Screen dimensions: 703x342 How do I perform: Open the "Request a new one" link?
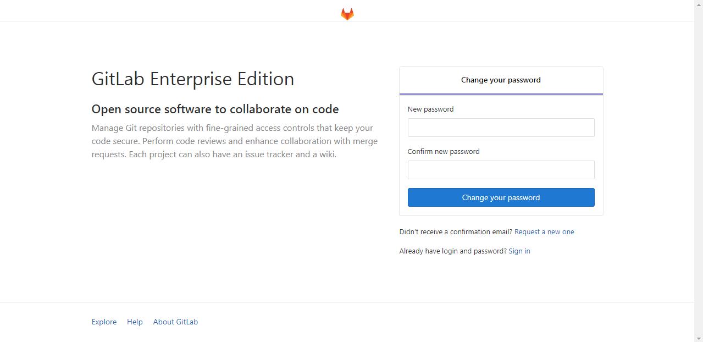coord(544,232)
